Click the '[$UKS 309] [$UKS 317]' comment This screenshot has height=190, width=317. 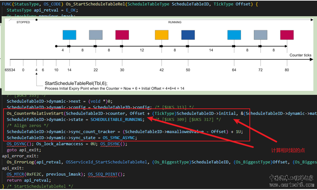(188, 120)
